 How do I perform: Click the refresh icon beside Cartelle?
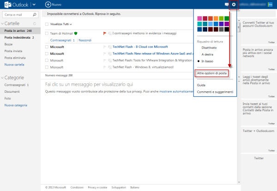pyautogui.click(x=35, y=24)
